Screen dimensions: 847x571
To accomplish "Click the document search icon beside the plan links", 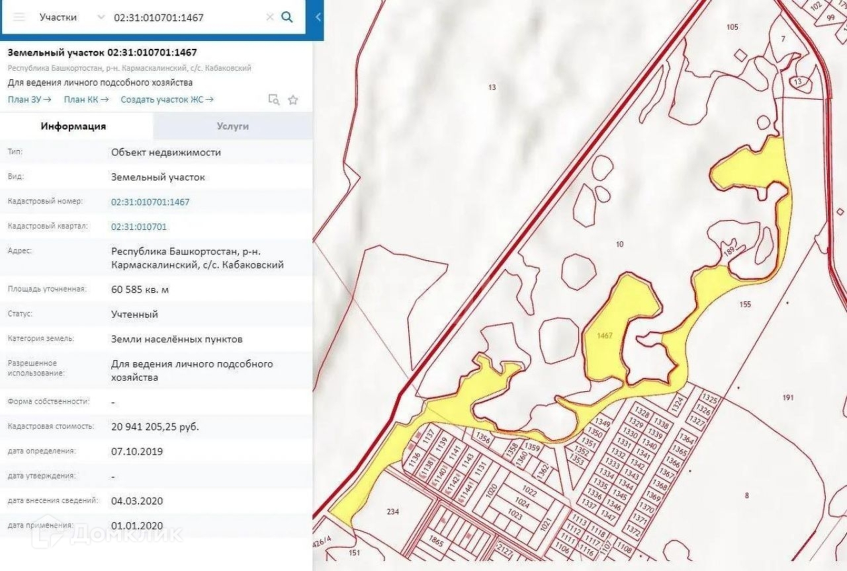I will [x=273, y=100].
